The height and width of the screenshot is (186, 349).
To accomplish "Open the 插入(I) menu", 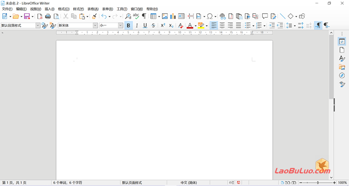I will click(50, 9).
